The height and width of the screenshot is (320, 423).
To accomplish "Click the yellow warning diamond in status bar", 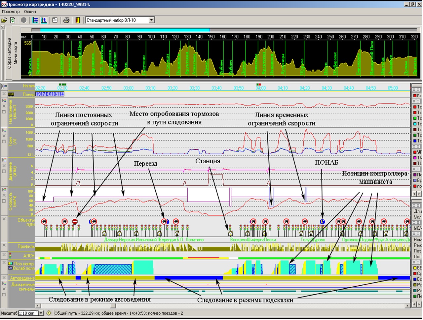I will 49,313.
